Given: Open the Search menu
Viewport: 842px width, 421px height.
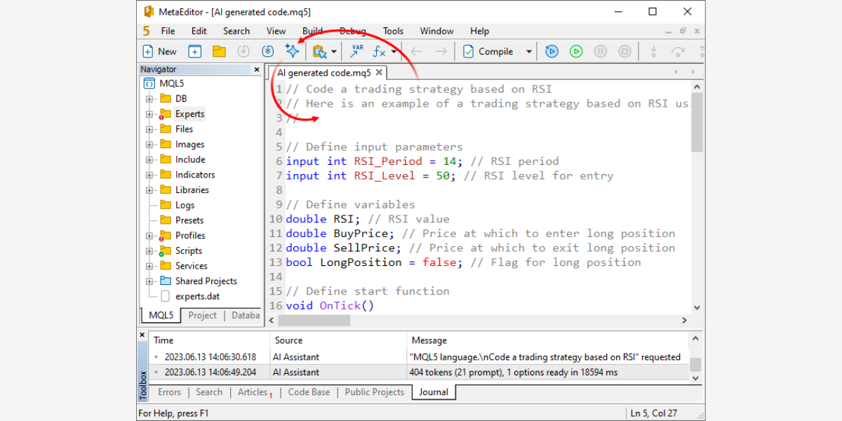Looking at the screenshot, I should pyautogui.click(x=236, y=31).
